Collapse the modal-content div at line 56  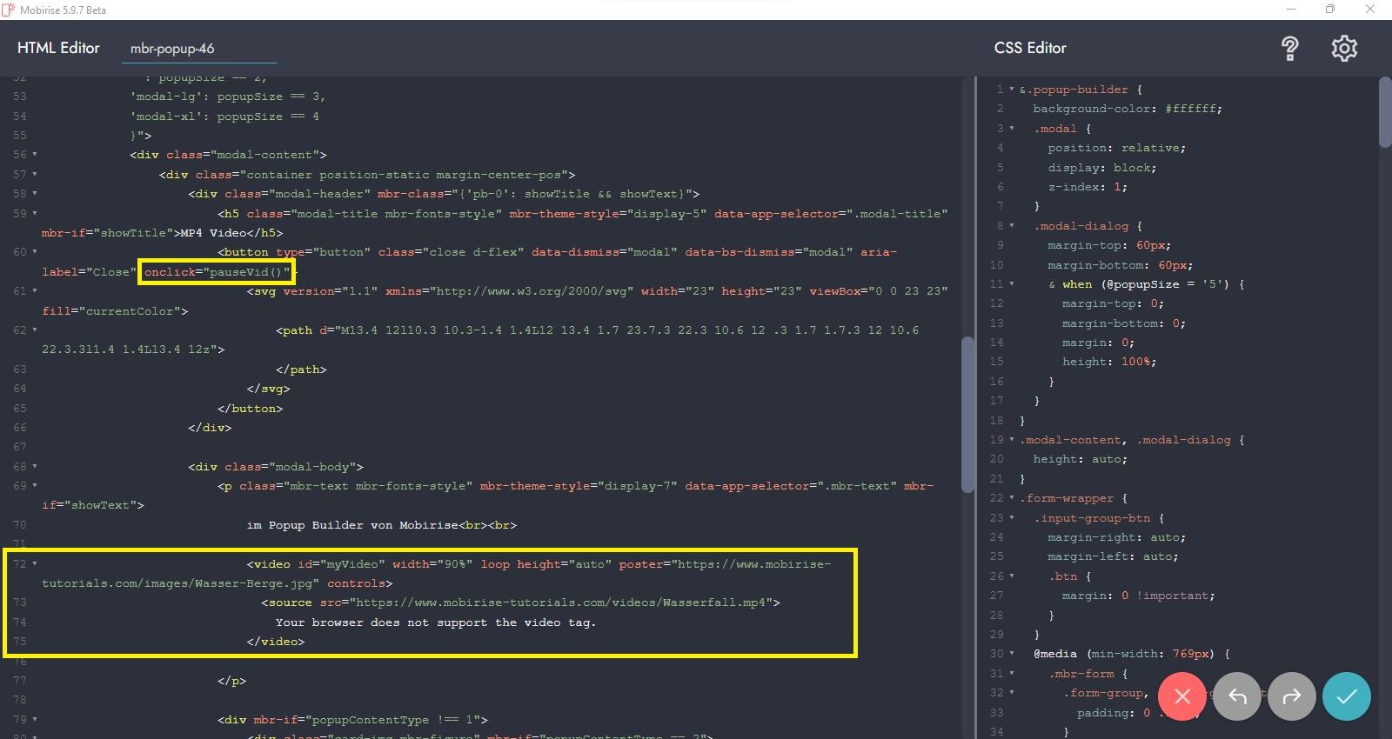pyautogui.click(x=35, y=155)
